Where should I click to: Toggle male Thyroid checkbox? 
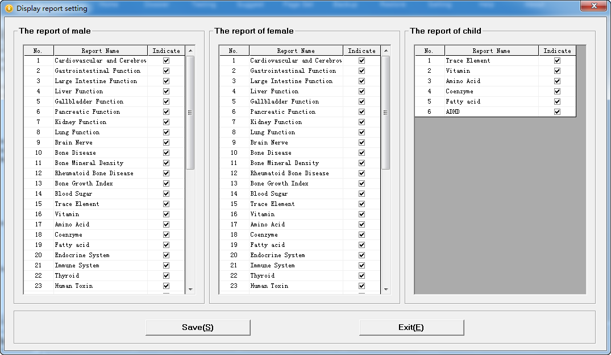click(x=167, y=275)
